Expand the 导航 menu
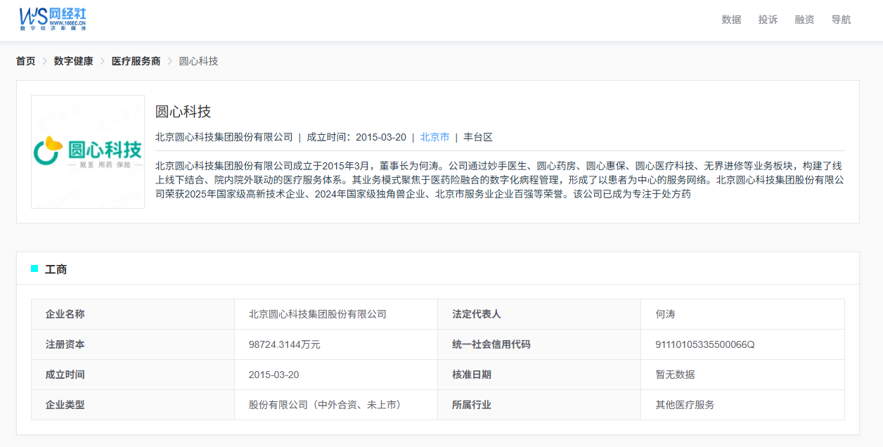883x447 pixels. [841, 20]
